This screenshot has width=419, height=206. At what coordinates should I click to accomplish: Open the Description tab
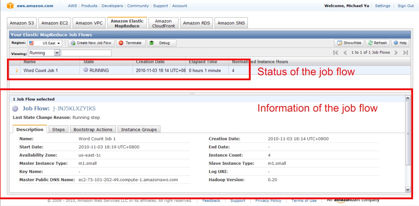click(x=30, y=129)
